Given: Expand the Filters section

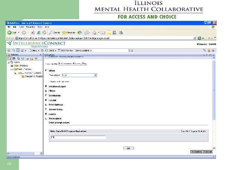Looking at the screenshot, I should [x=46, y=91].
